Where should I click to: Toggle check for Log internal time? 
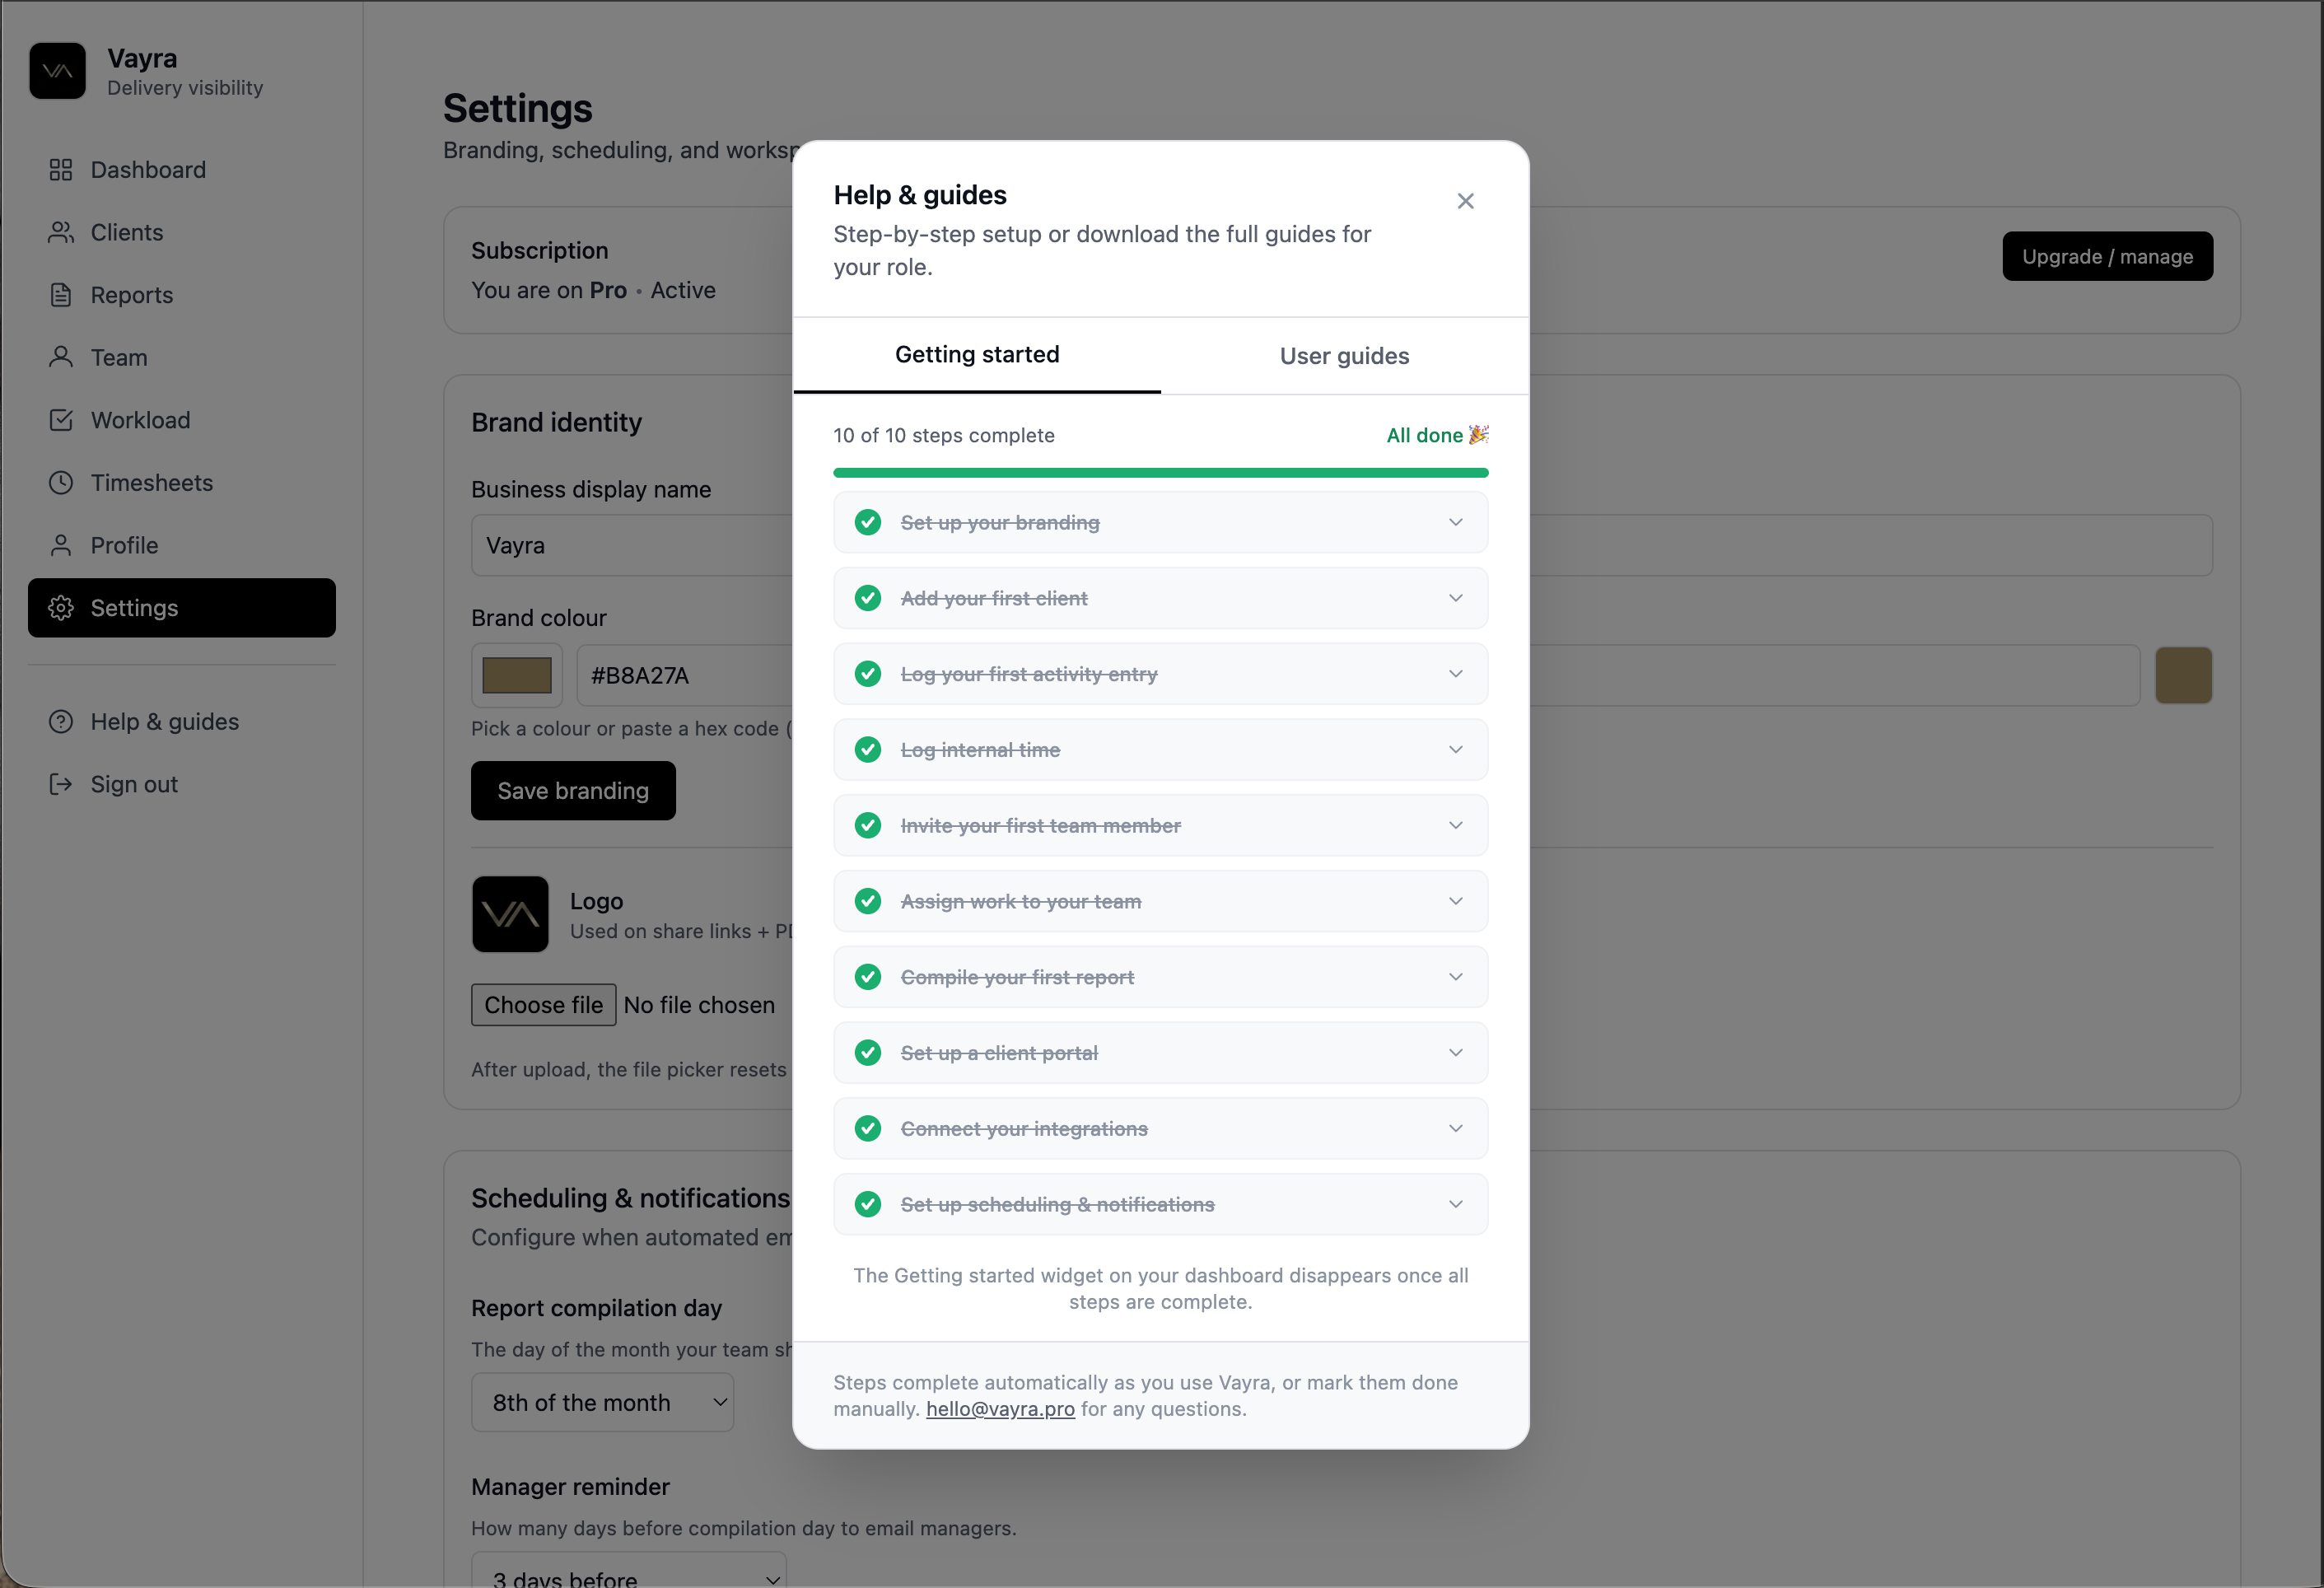868,750
